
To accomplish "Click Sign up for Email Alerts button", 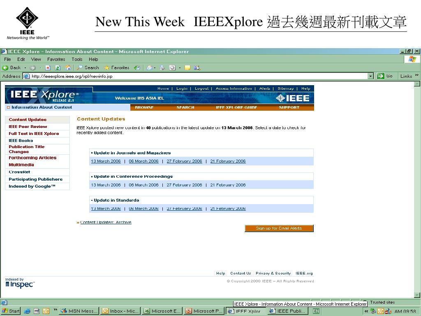I will [x=279, y=228].
